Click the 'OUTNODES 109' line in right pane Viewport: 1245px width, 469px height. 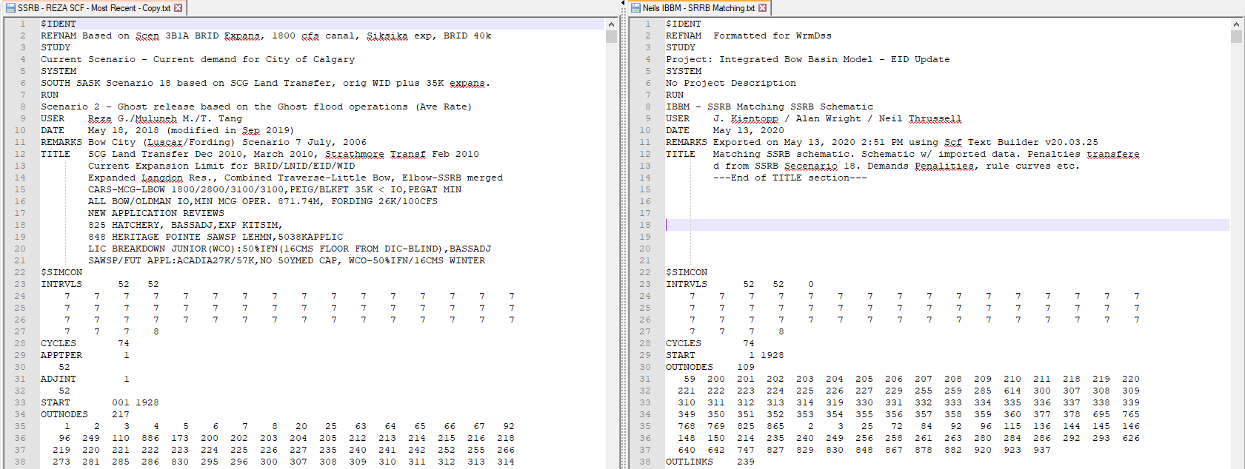[x=710, y=367]
